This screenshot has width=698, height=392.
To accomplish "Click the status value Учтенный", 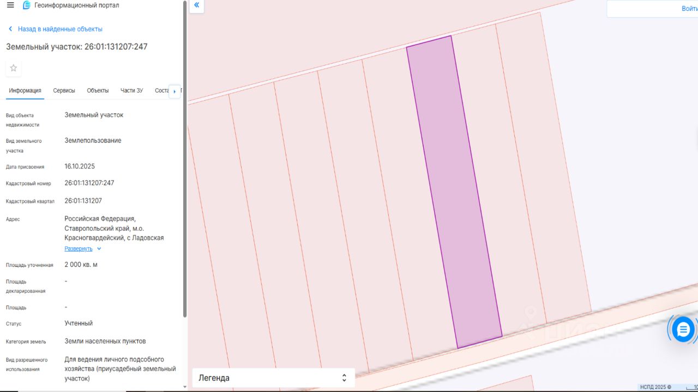I will [79, 323].
